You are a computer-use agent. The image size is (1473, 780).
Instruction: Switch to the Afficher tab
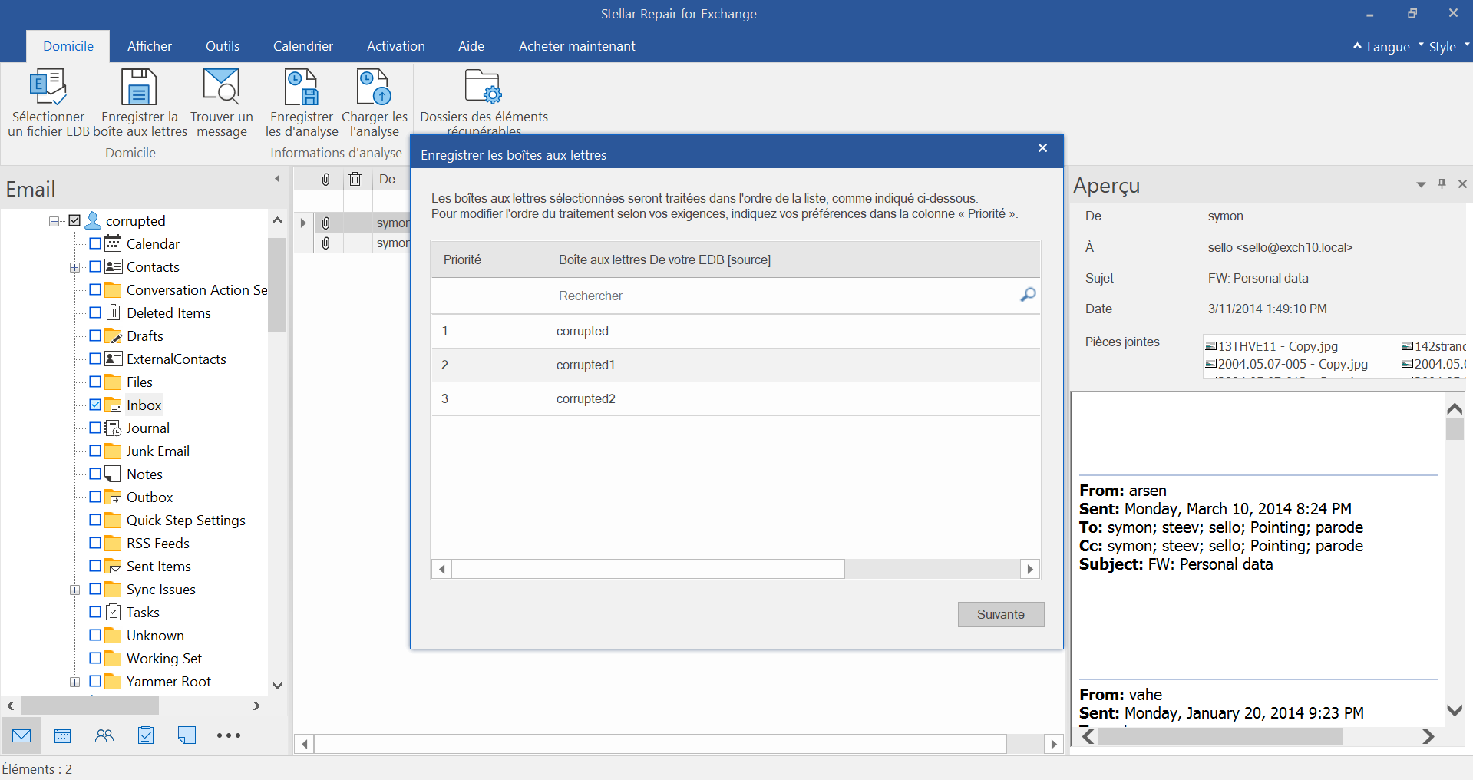coord(149,46)
